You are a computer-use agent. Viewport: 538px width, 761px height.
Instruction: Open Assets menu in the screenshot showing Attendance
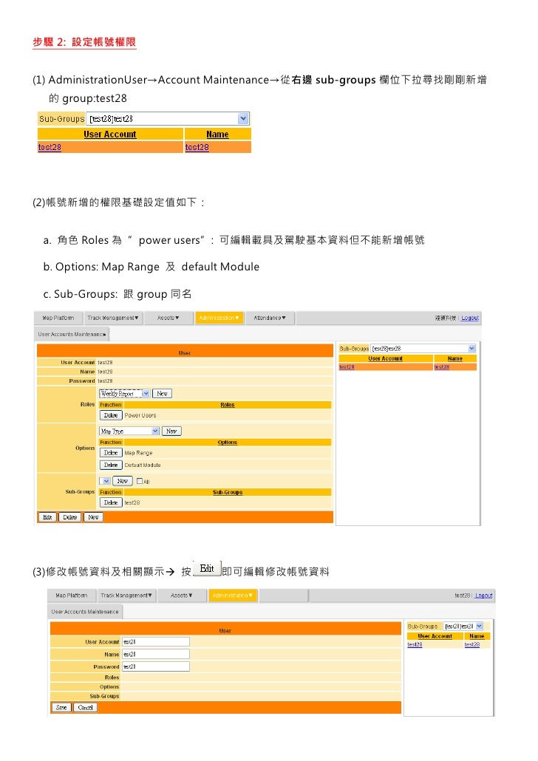click(168, 318)
